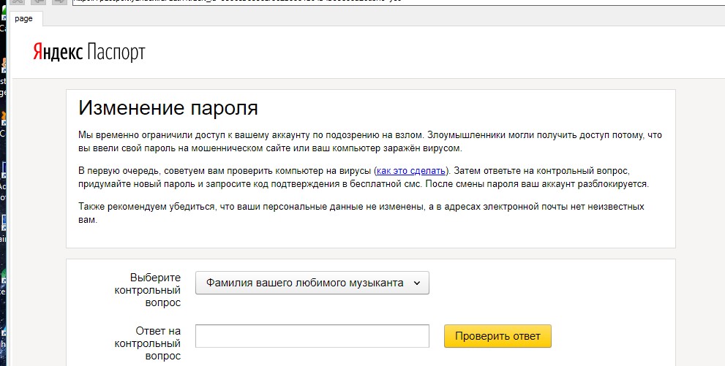Expand the "Фамилия вашего любимого музыканта" dropdown
This screenshot has height=366, width=725.
tap(312, 283)
